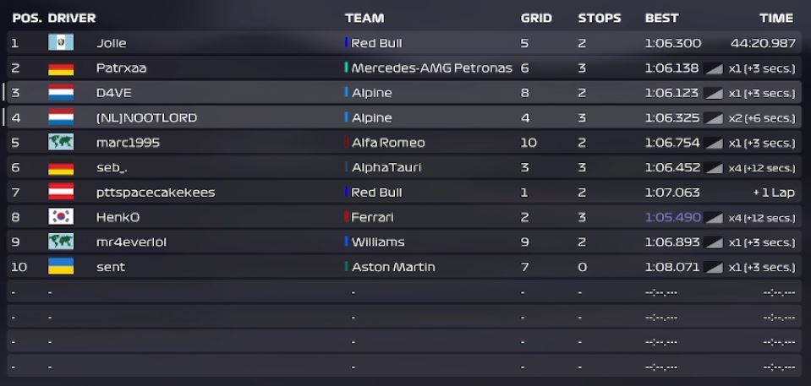Select the BEST column header
Viewport: 811px width, 386px height.
tap(661, 18)
